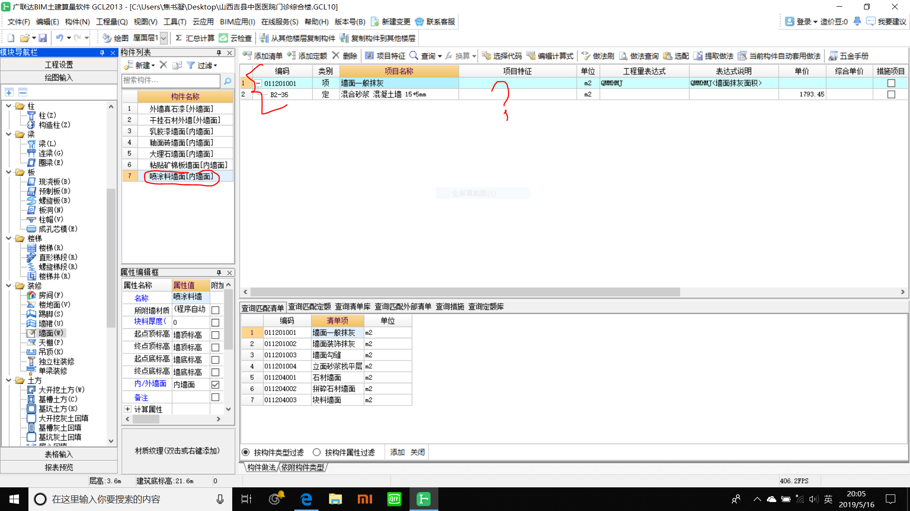Start the 云检查 cloud check
The height and width of the screenshot is (511, 910).
236,38
